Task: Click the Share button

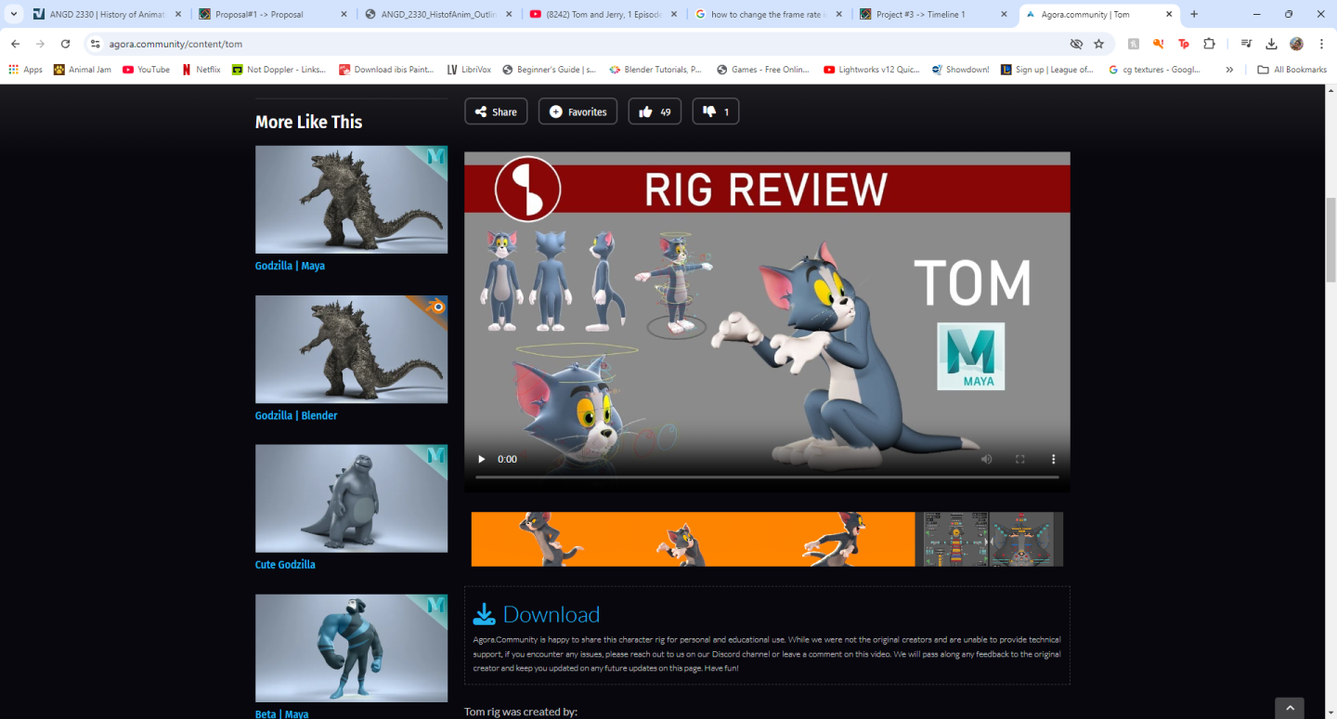Action: (496, 111)
